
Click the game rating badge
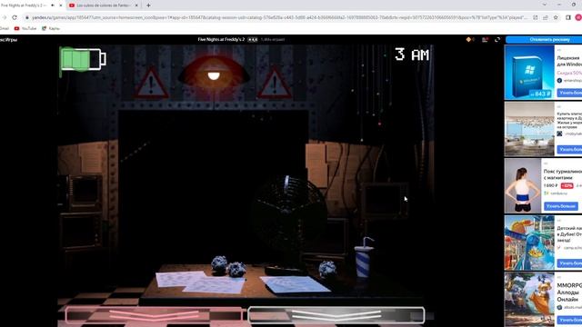coord(253,39)
